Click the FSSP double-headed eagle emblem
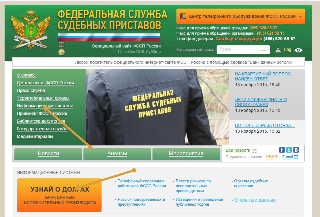Viewport: 320px width, 217px height. [x=31, y=29]
